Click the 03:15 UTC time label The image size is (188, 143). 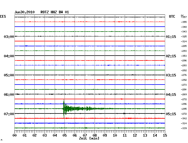point(171,75)
